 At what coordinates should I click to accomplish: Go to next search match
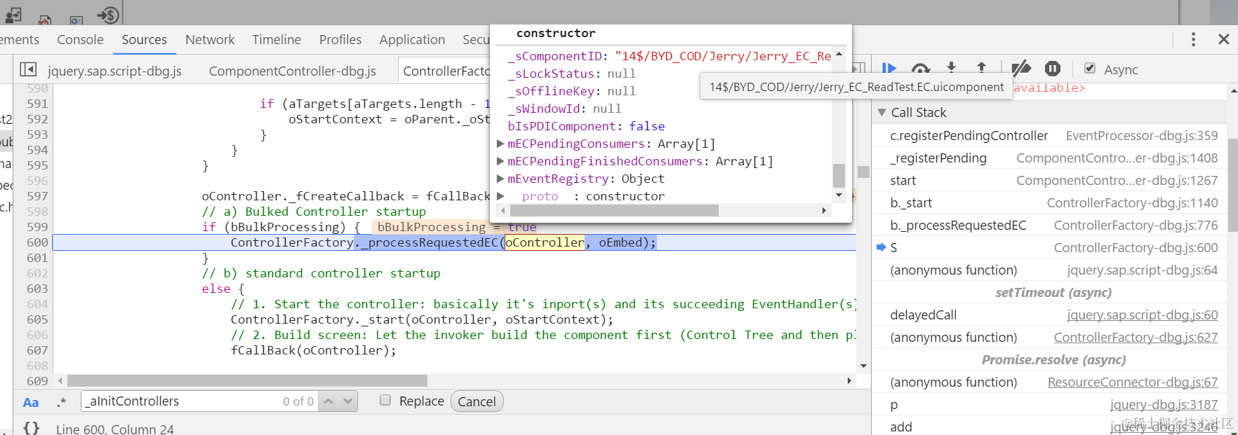[348, 401]
